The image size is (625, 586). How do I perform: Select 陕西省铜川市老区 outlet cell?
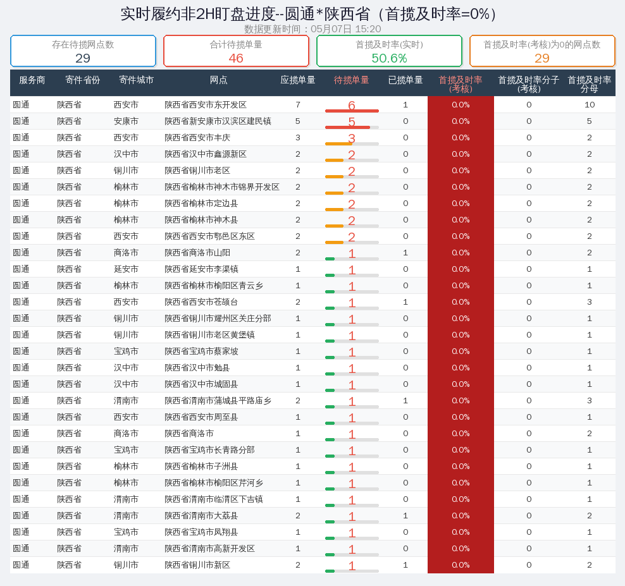coord(197,171)
